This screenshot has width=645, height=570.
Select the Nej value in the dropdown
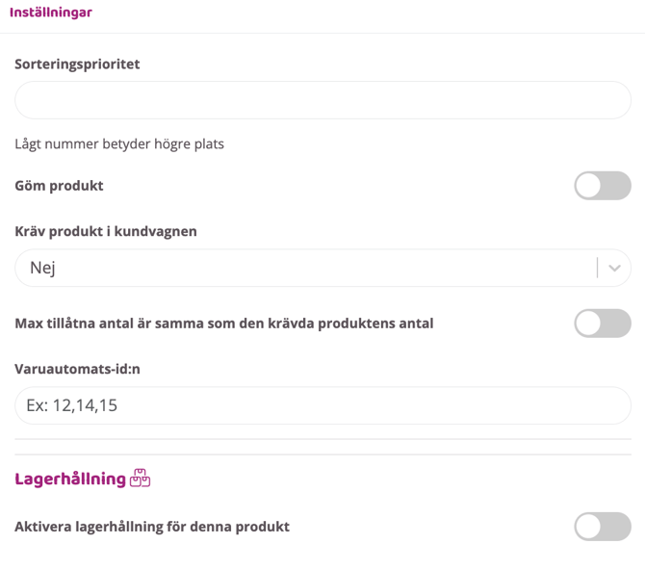pyautogui.click(x=43, y=268)
